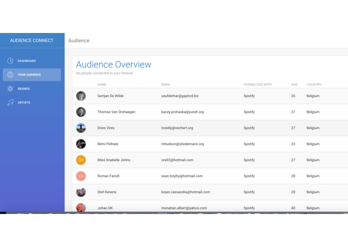
Task: Click the pink VA initials avatar
Action: 81,176
